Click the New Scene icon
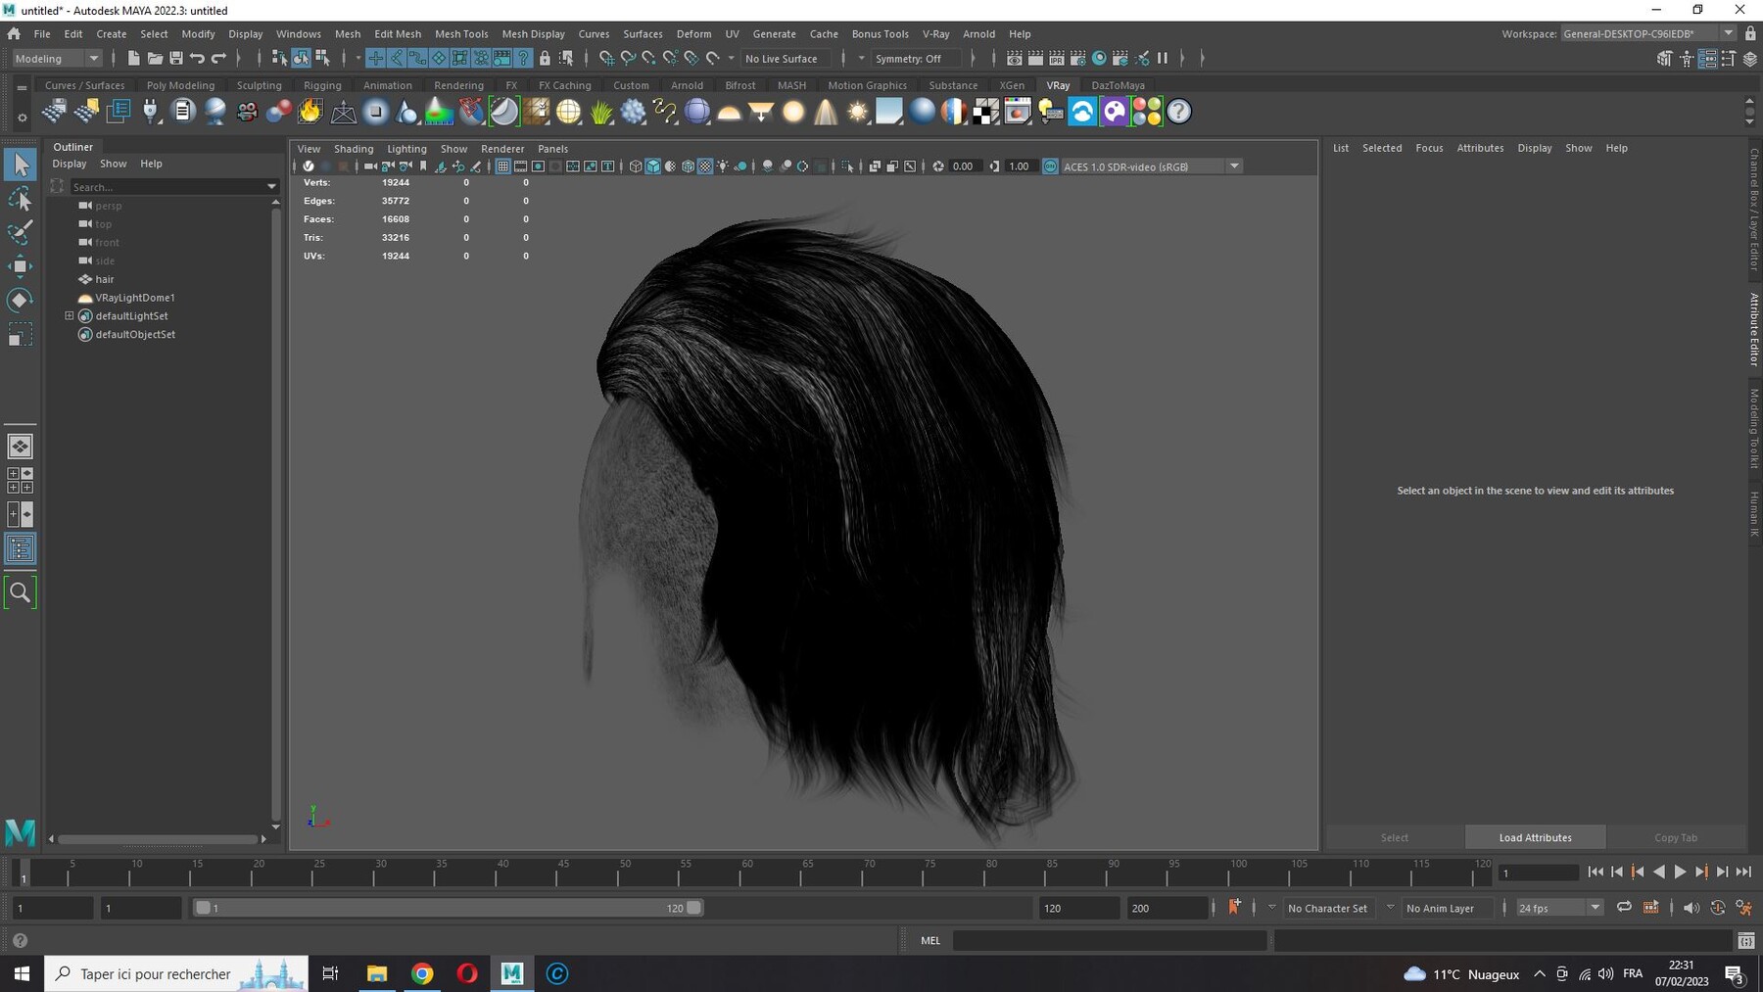Image resolution: width=1763 pixels, height=992 pixels. coord(133,59)
